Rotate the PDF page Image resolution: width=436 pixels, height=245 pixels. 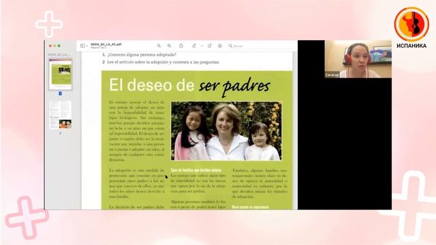(210, 46)
